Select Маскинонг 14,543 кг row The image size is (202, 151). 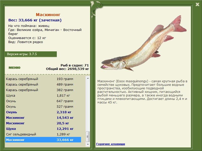pyautogui.click(x=43, y=118)
